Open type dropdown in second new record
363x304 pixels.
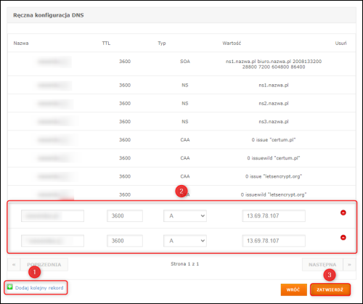pyautogui.click(x=185, y=241)
